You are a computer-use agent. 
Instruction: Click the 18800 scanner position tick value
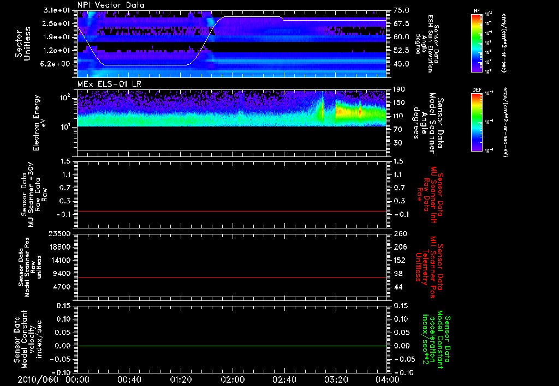click(x=59, y=247)
